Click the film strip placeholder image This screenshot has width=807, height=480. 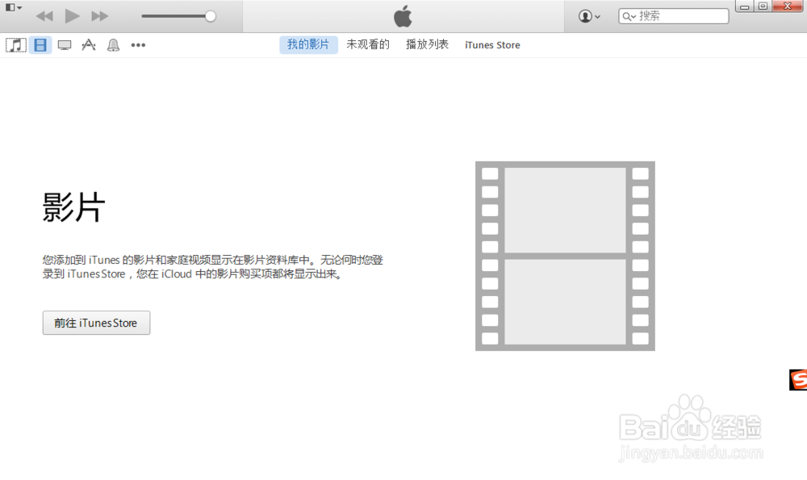tap(565, 257)
